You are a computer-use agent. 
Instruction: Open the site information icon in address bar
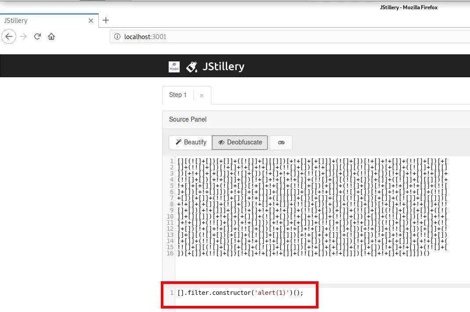point(117,36)
